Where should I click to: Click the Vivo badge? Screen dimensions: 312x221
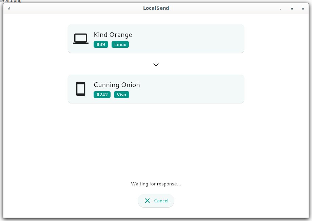click(121, 95)
